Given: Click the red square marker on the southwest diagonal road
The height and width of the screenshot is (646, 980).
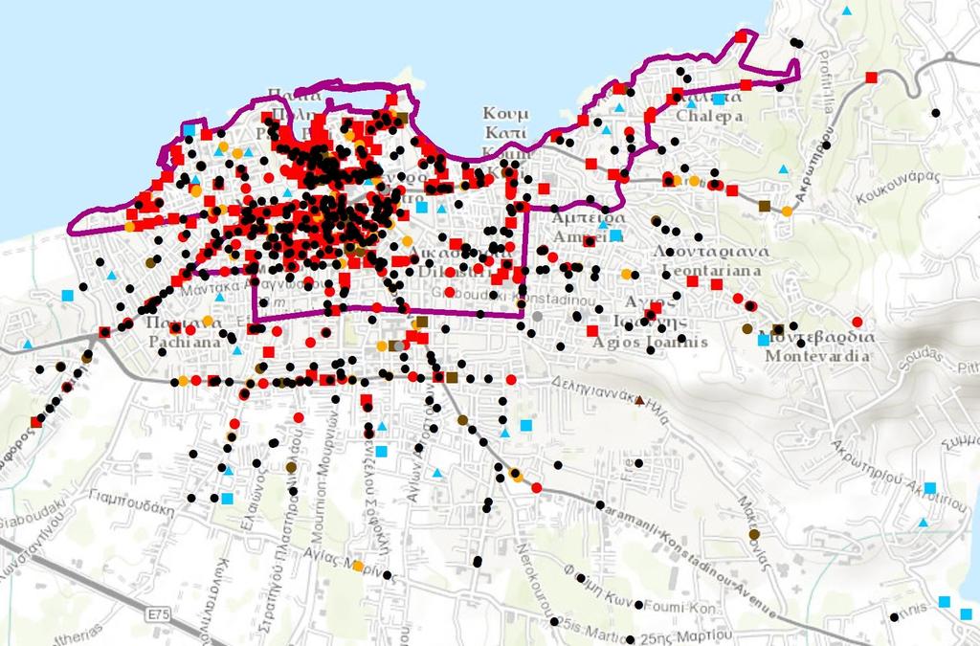Looking at the screenshot, I should pyautogui.click(x=36, y=422).
